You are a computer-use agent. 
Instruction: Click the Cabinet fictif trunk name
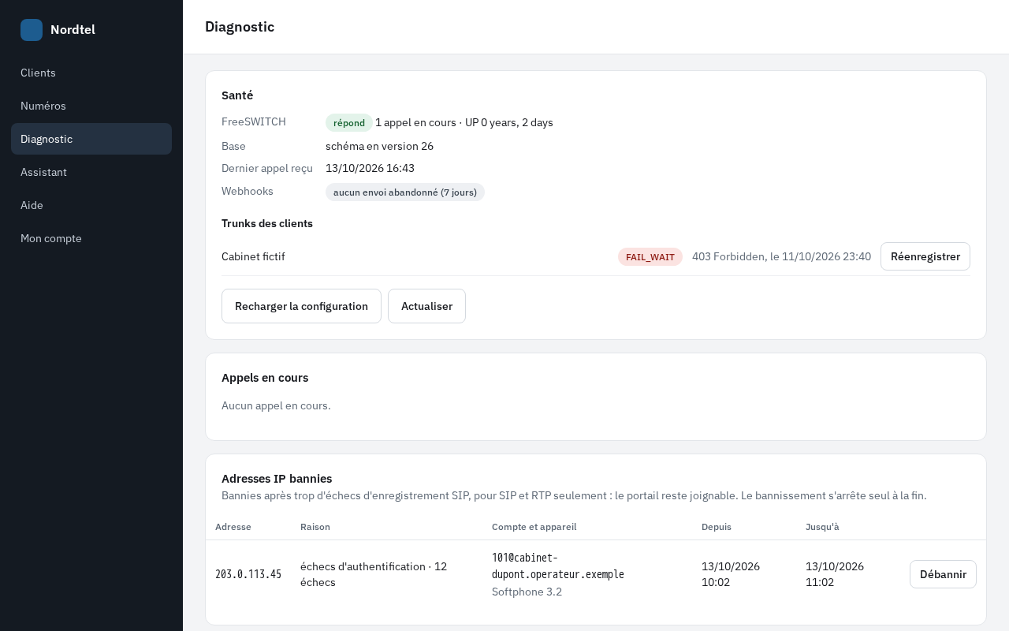pyautogui.click(x=253, y=256)
